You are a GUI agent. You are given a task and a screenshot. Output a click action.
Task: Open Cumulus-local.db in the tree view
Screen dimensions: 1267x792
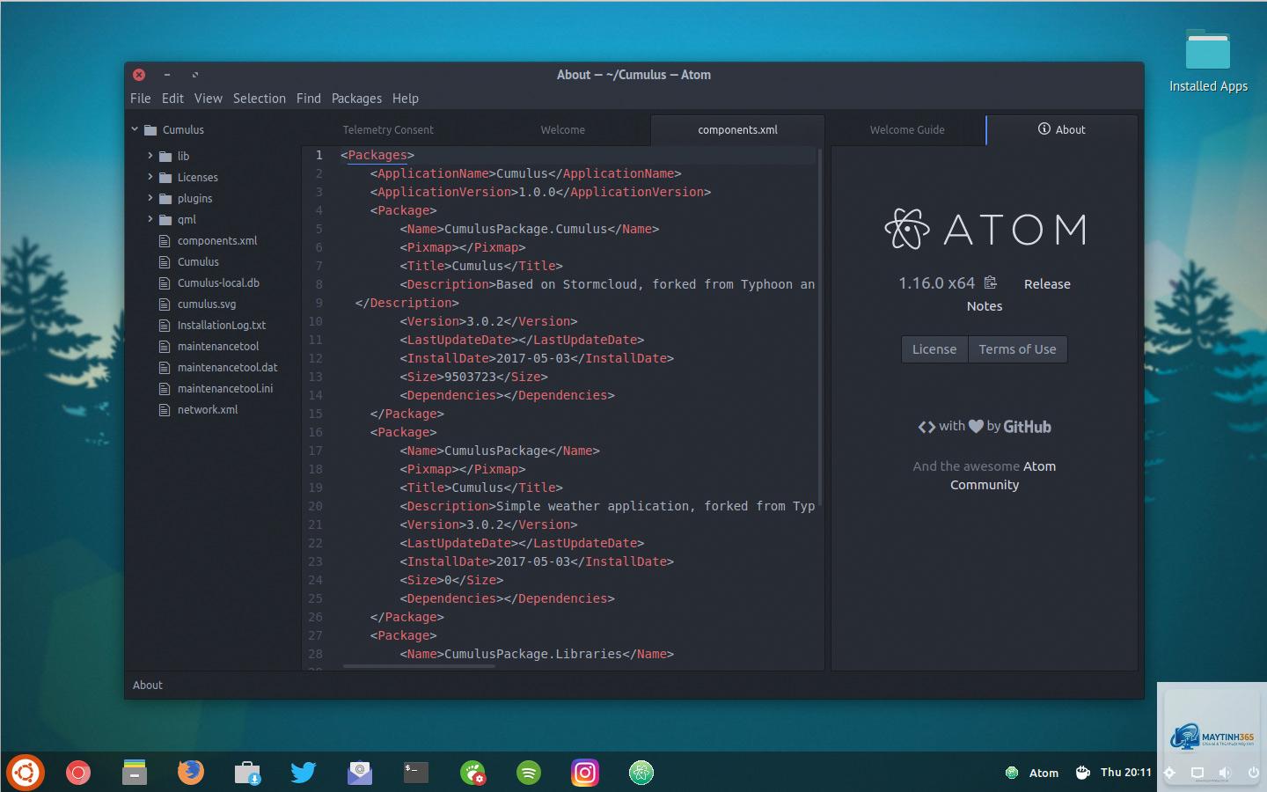[218, 282]
